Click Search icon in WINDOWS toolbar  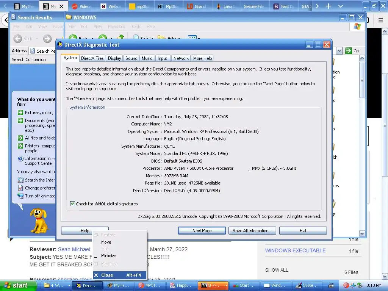[136, 37]
